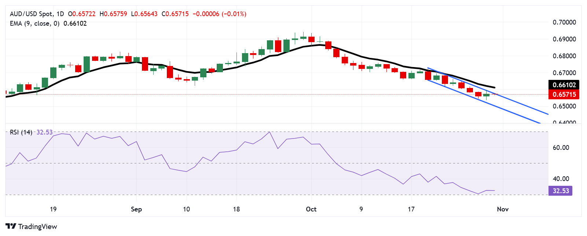The height and width of the screenshot is (236, 587).
Task: Select the Oct date label on time axis
Action: [x=311, y=209]
